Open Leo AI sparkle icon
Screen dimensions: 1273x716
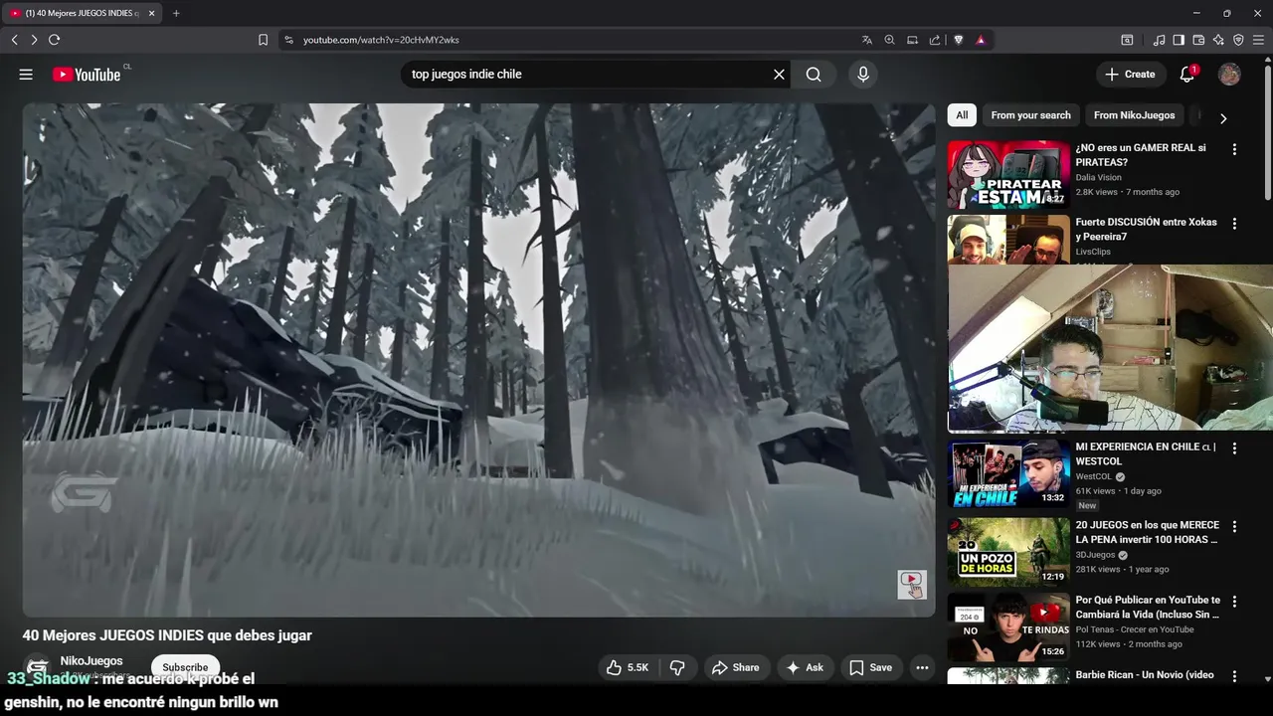click(x=1218, y=40)
